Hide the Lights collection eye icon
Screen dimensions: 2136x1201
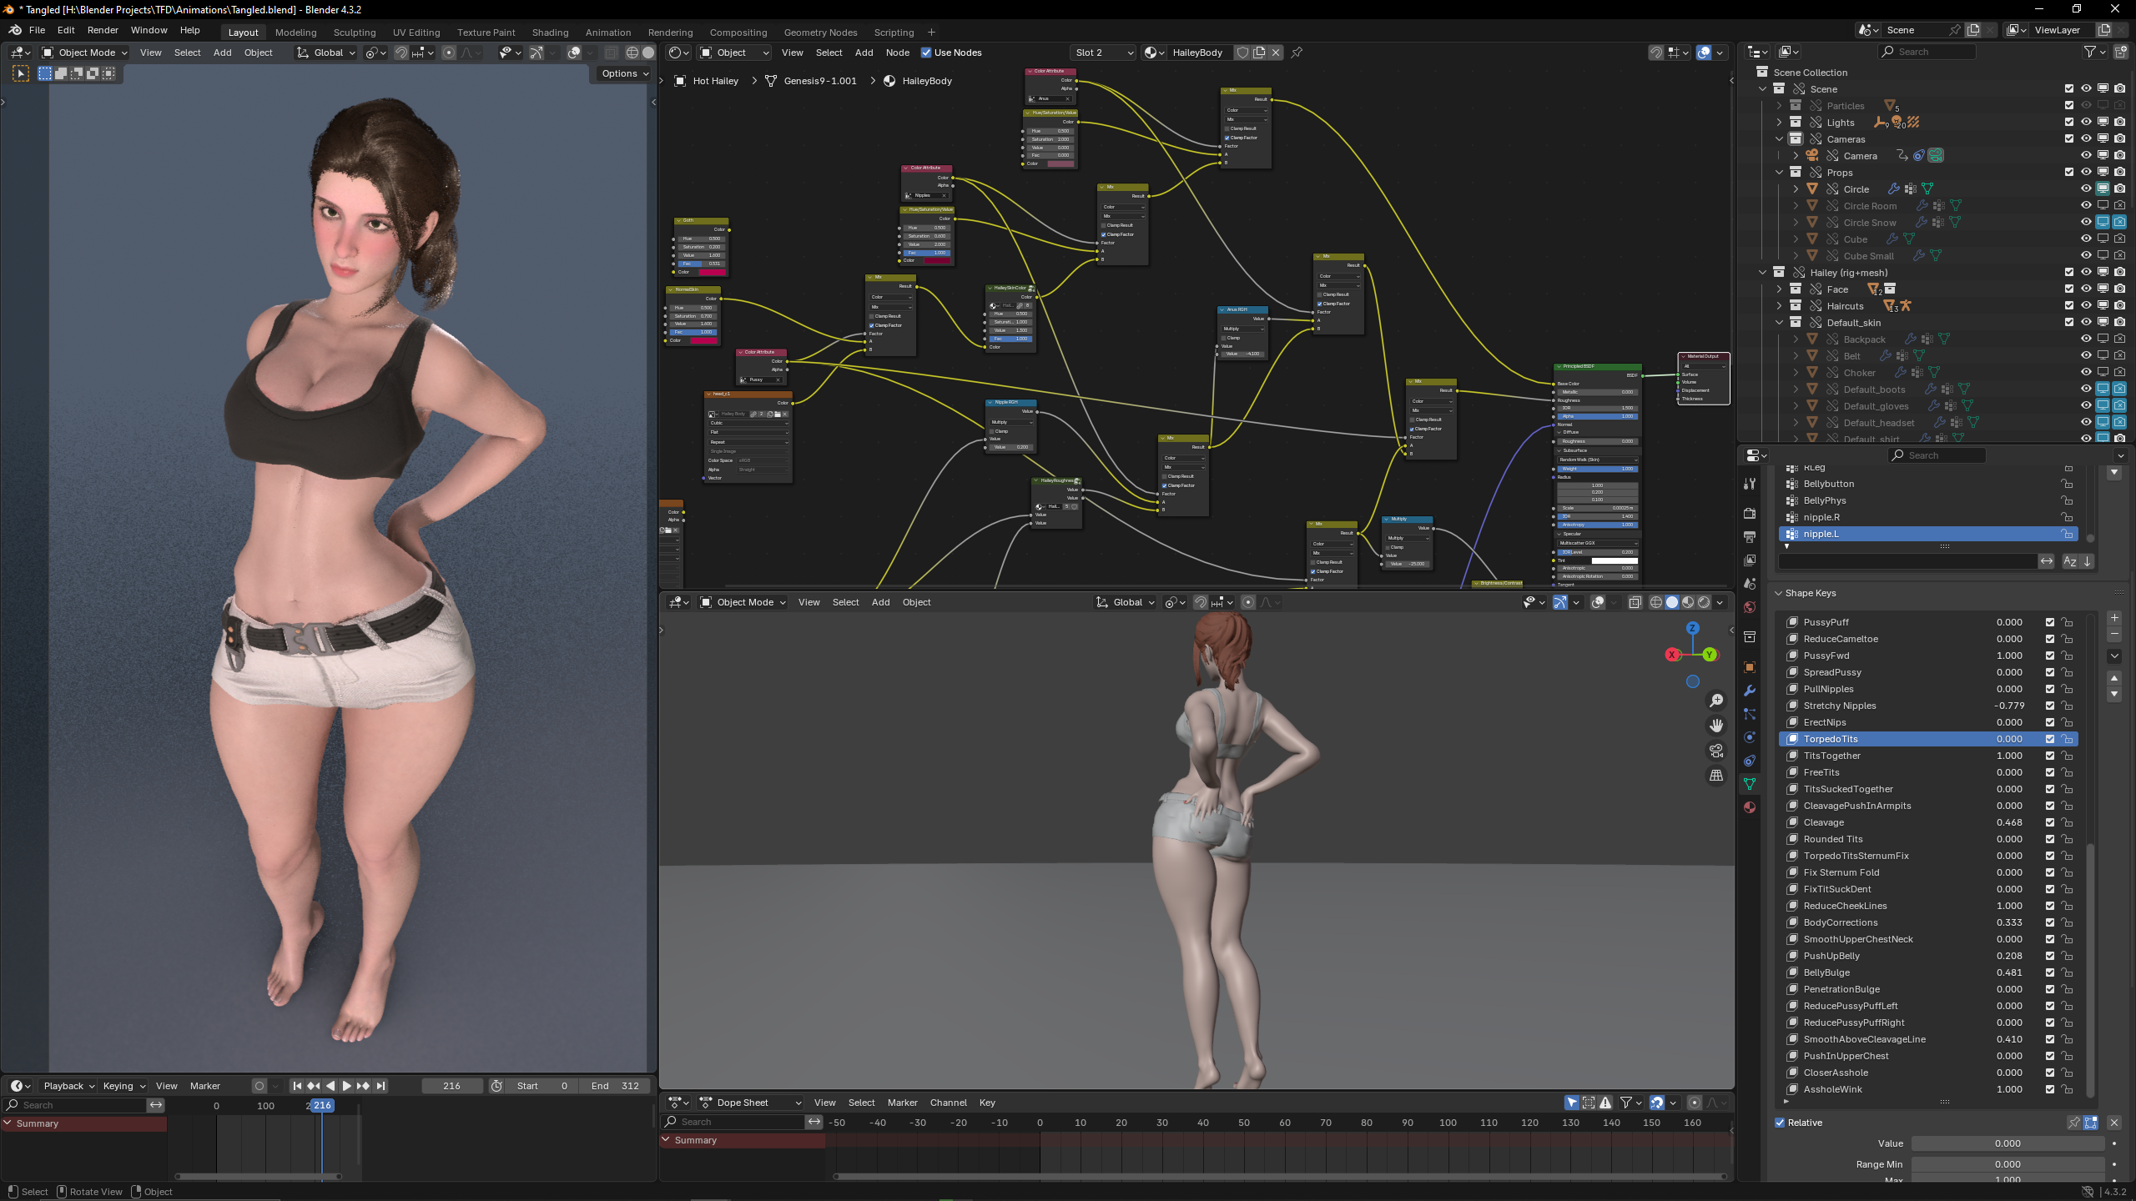(2086, 122)
